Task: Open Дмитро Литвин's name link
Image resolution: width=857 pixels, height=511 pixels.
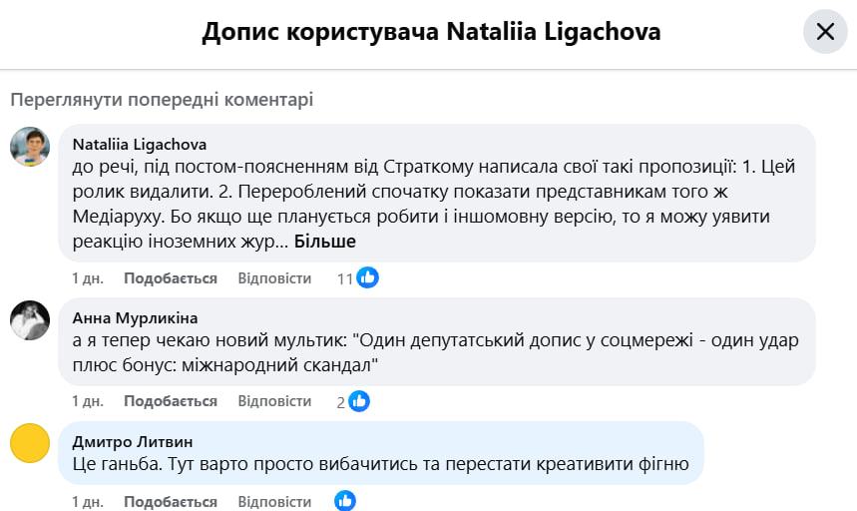Action: (133, 441)
